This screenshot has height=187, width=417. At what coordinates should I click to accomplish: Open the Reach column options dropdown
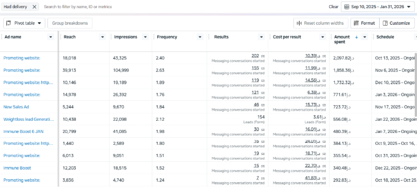coord(103,37)
